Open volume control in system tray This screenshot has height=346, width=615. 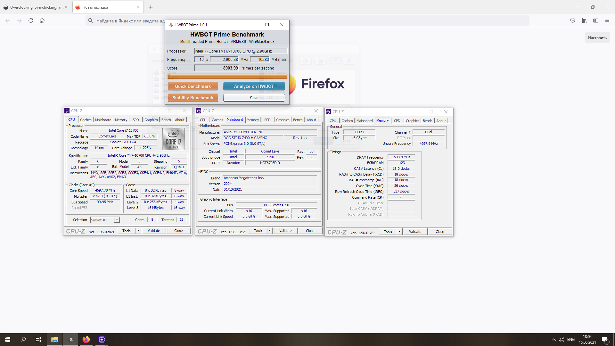point(562,340)
